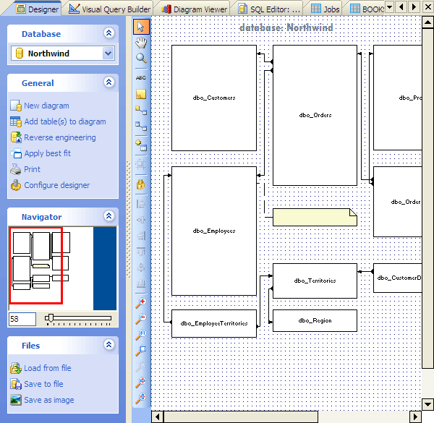This screenshot has width=434, height=423.
Task: Click the center vertically align icon
Action: [x=141, y=268]
